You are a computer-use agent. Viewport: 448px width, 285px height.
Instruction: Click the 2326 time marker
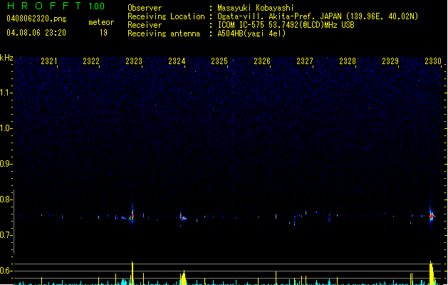coord(262,61)
